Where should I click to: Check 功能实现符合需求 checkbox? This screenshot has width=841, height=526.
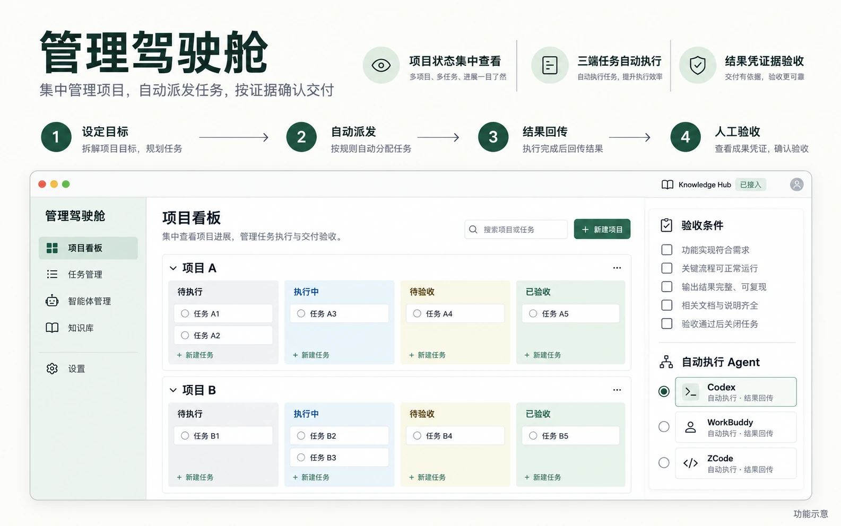667,250
